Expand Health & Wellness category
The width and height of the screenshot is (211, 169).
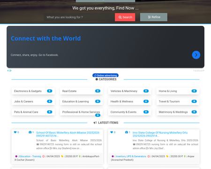coord(146,101)
